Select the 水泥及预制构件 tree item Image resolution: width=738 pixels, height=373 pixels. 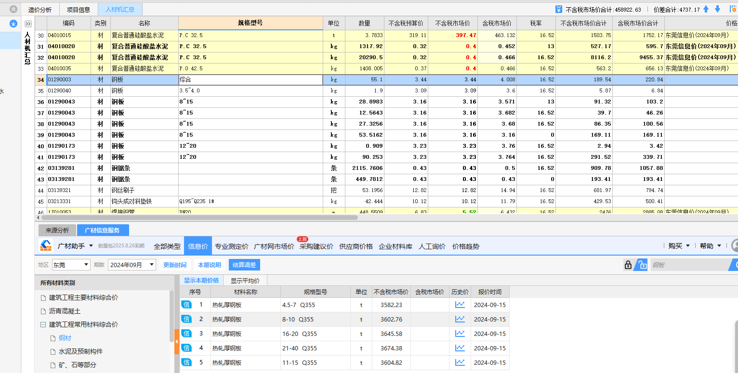(80, 352)
